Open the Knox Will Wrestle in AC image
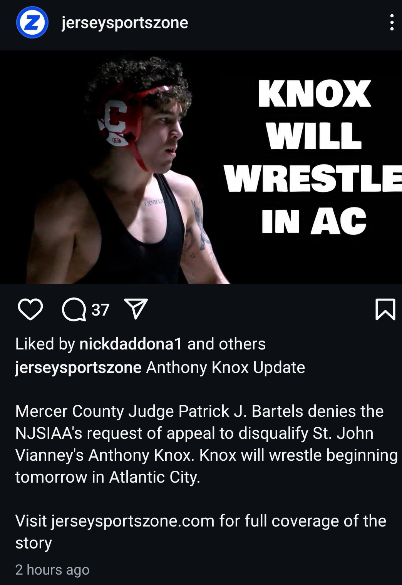Screen dimensions: 402x585 coord(201,167)
